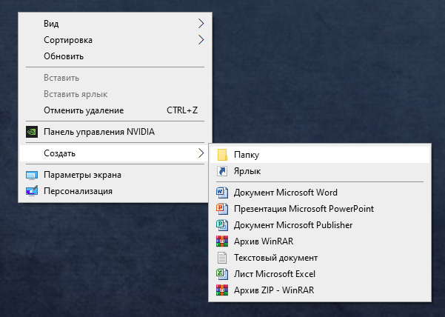Click the disabled Вставить entry
This screenshot has height=317, width=445.
tap(116, 78)
